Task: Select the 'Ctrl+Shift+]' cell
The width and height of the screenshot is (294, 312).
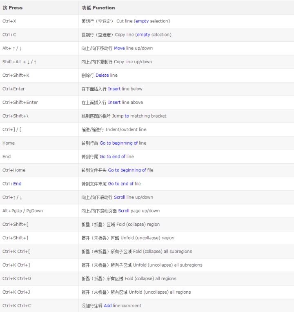Action: [x=39, y=238]
